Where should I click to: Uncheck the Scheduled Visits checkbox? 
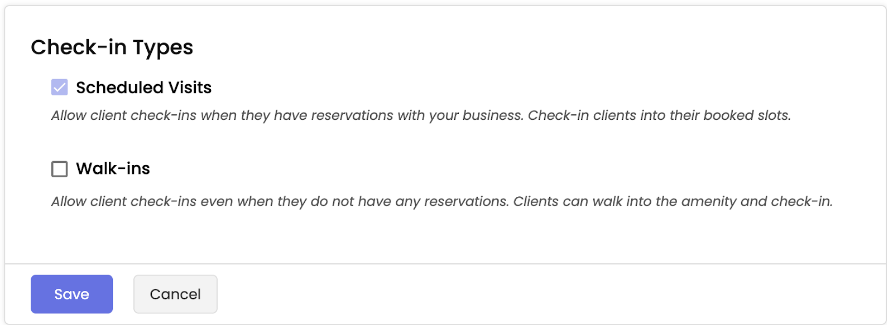[59, 88]
